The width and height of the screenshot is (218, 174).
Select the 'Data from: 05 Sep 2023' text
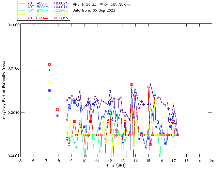94,10
